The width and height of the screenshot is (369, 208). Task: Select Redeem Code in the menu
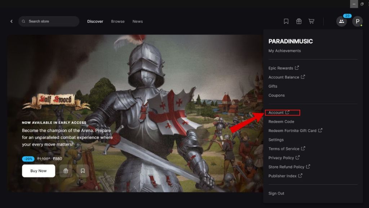[x=281, y=121]
